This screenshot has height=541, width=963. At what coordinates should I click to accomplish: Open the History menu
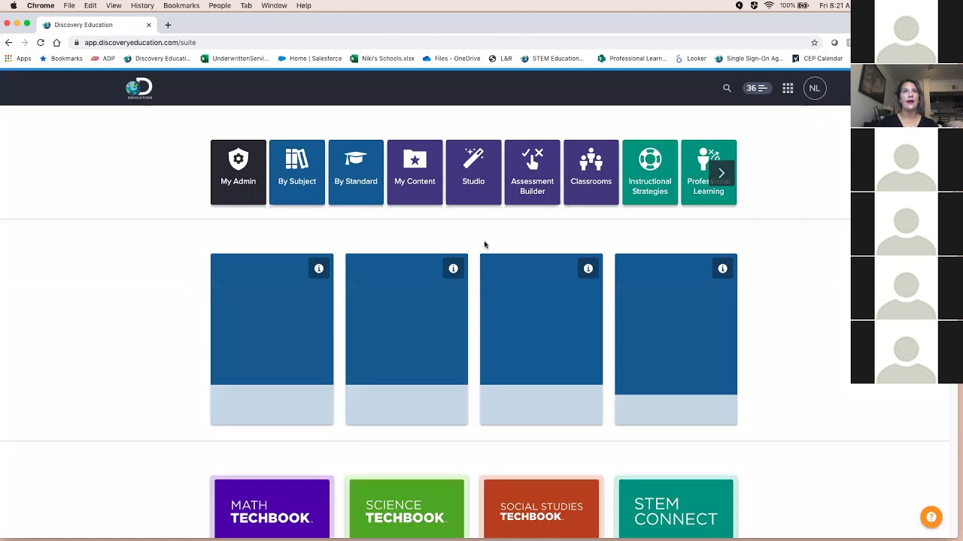[142, 5]
